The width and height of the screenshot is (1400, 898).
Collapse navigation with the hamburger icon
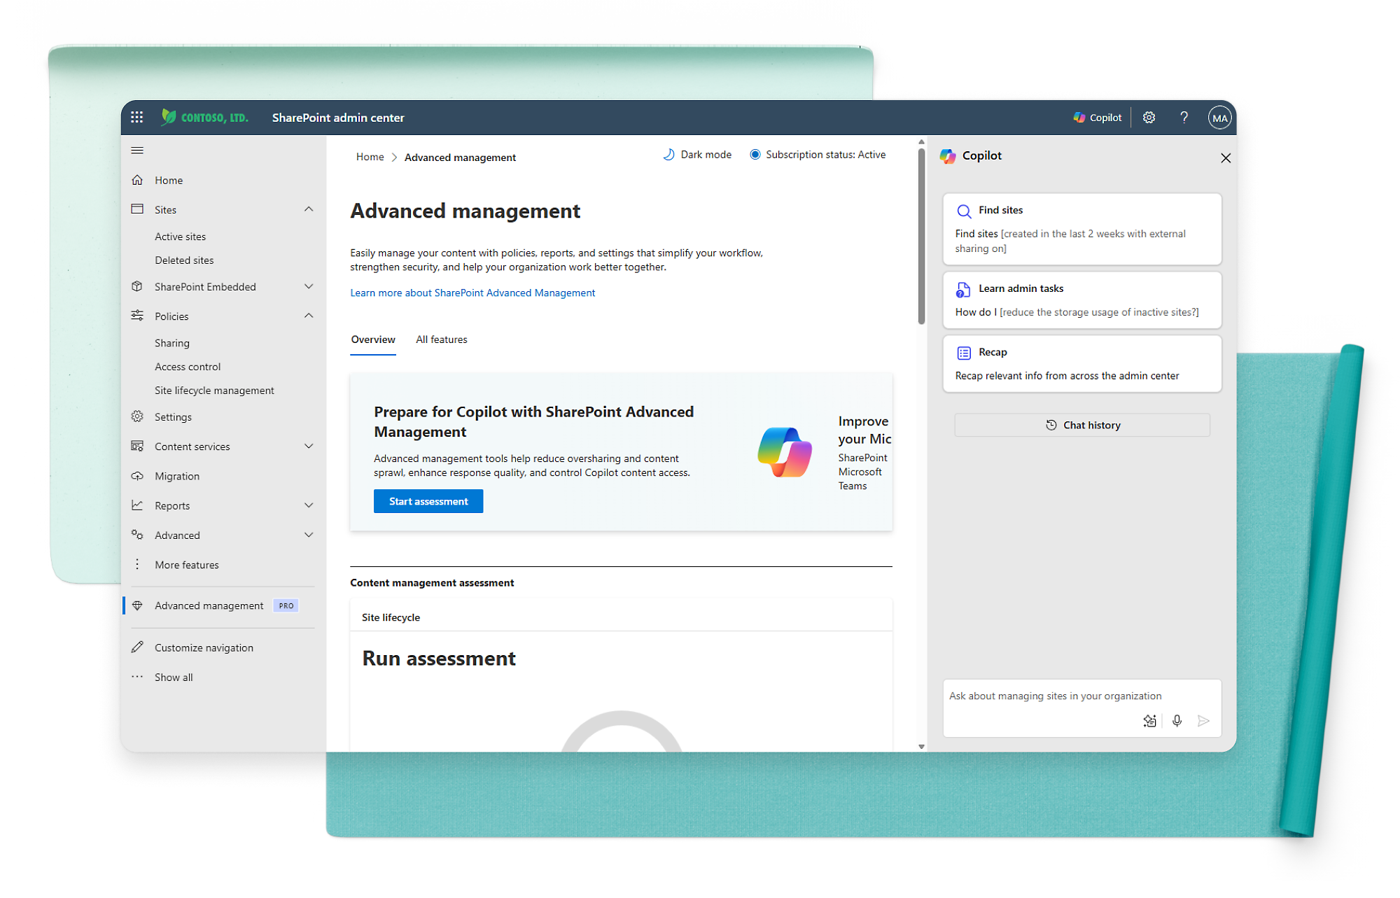pyautogui.click(x=137, y=150)
